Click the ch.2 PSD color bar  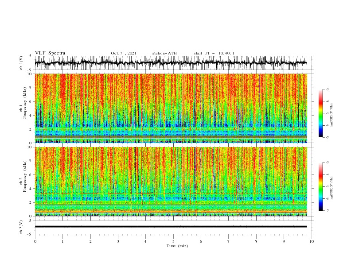point(321,186)
